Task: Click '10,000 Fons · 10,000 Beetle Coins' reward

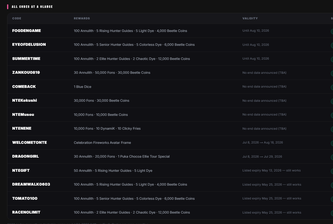Action: tap(101, 115)
